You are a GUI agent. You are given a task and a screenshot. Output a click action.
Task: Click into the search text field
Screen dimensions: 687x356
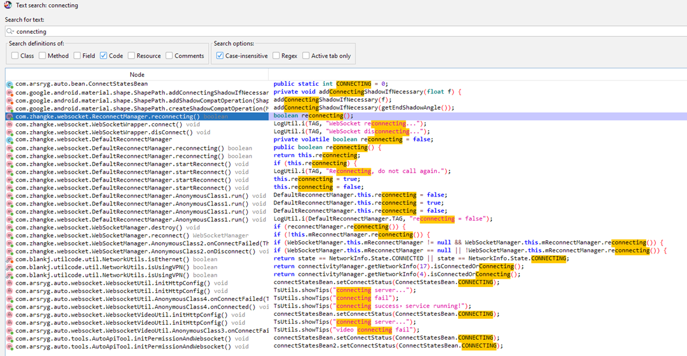(x=346, y=32)
